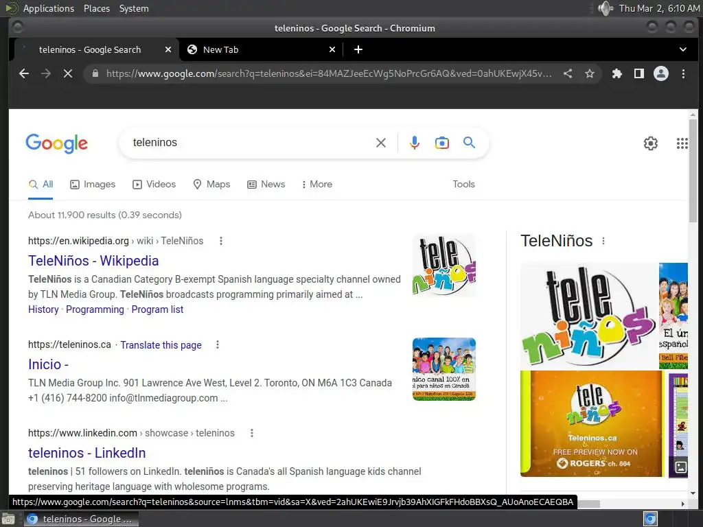
Task: Click the taskbar teleninos - Google window button
Action: coord(81,519)
